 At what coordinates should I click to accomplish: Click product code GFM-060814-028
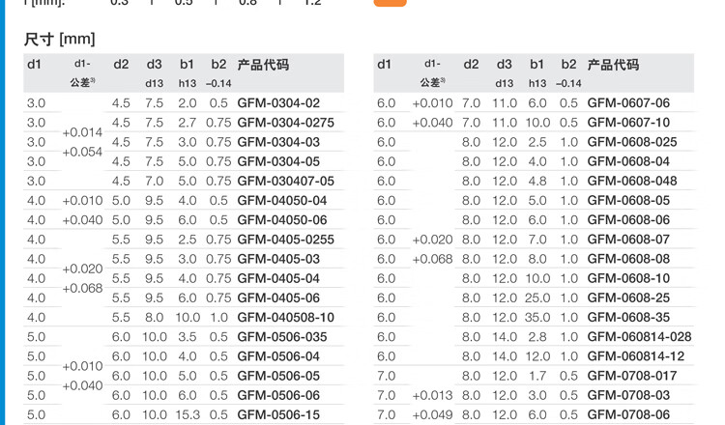(639, 337)
